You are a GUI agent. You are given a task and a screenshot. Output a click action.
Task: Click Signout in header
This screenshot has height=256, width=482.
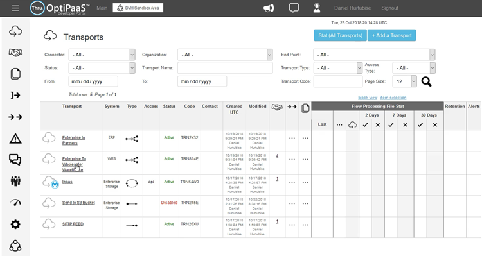[389, 8]
